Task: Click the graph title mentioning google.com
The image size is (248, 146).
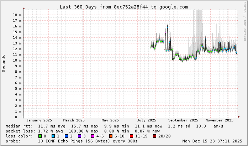Action: [x=123, y=7]
